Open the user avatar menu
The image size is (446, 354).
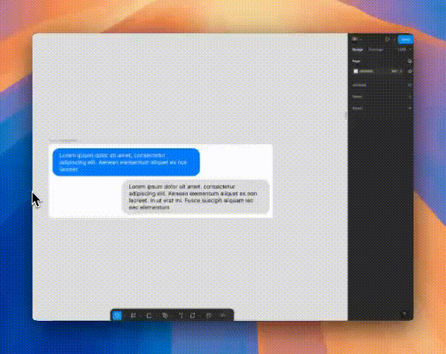click(x=355, y=40)
